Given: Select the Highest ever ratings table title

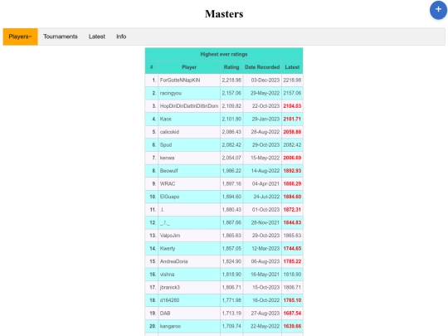Looking at the screenshot, I should [x=224, y=54].
